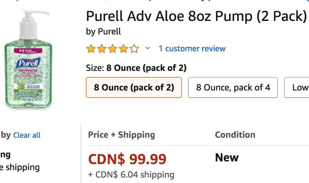Click the 'Price + Shipping' column header
The height and width of the screenshot is (183, 309).
pyautogui.click(x=122, y=135)
